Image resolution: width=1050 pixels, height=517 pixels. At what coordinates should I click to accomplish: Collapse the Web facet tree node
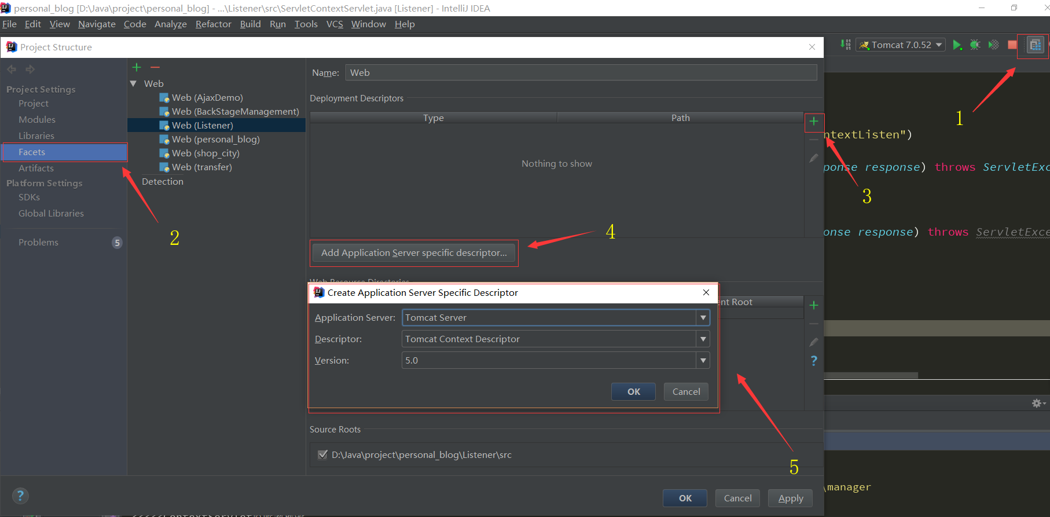pos(134,84)
